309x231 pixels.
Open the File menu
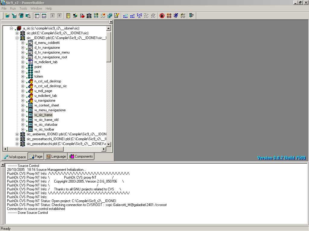click(4, 8)
